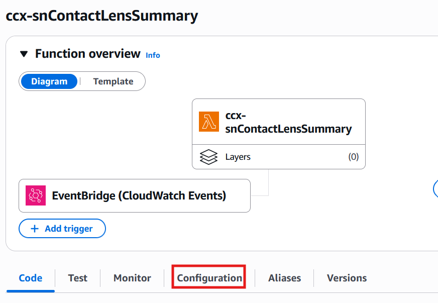Open the Monitor tab
The height and width of the screenshot is (303, 438).
pos(132,278)
